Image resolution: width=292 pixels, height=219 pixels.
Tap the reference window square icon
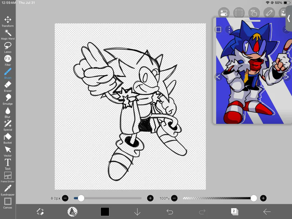[219, 30]
